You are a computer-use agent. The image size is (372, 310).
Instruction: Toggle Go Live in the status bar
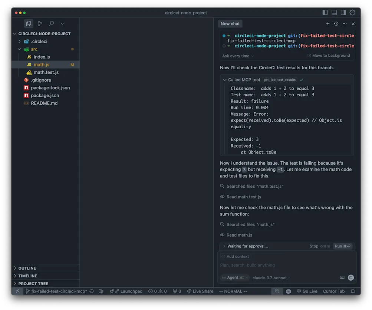(x=307, y=291)
